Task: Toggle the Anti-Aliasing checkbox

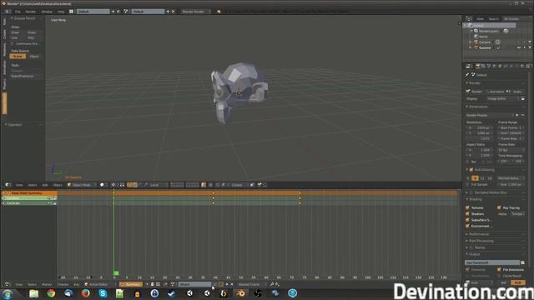Action: point(471,170)
